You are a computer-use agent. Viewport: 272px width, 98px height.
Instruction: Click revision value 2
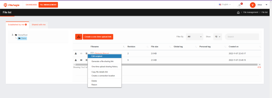pos(128,53)
